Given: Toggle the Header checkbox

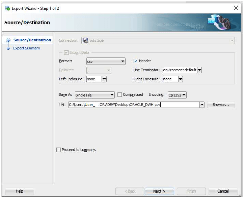Looking at the screenshot, I should point(136,61).
